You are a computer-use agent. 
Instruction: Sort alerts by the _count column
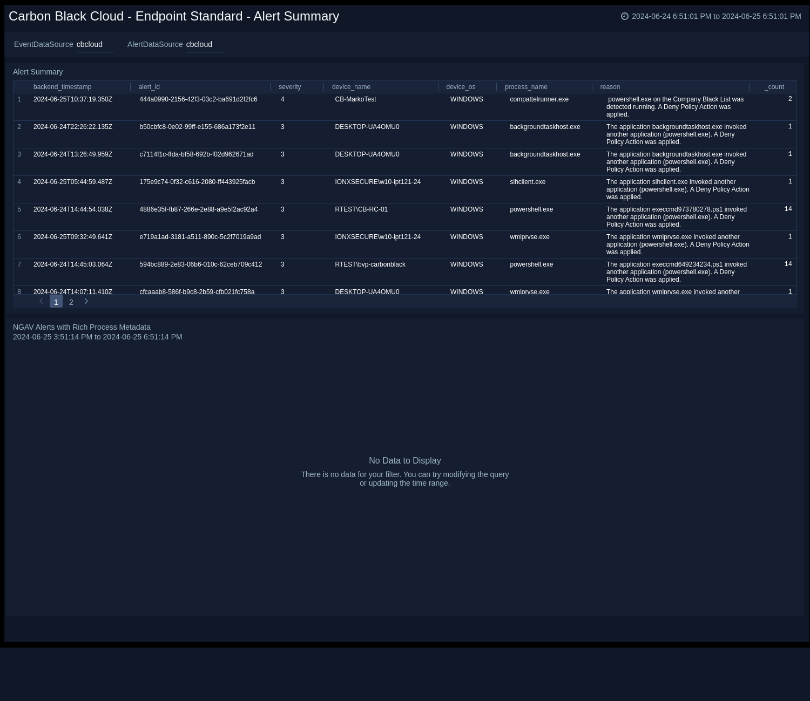tap(774, 87)
